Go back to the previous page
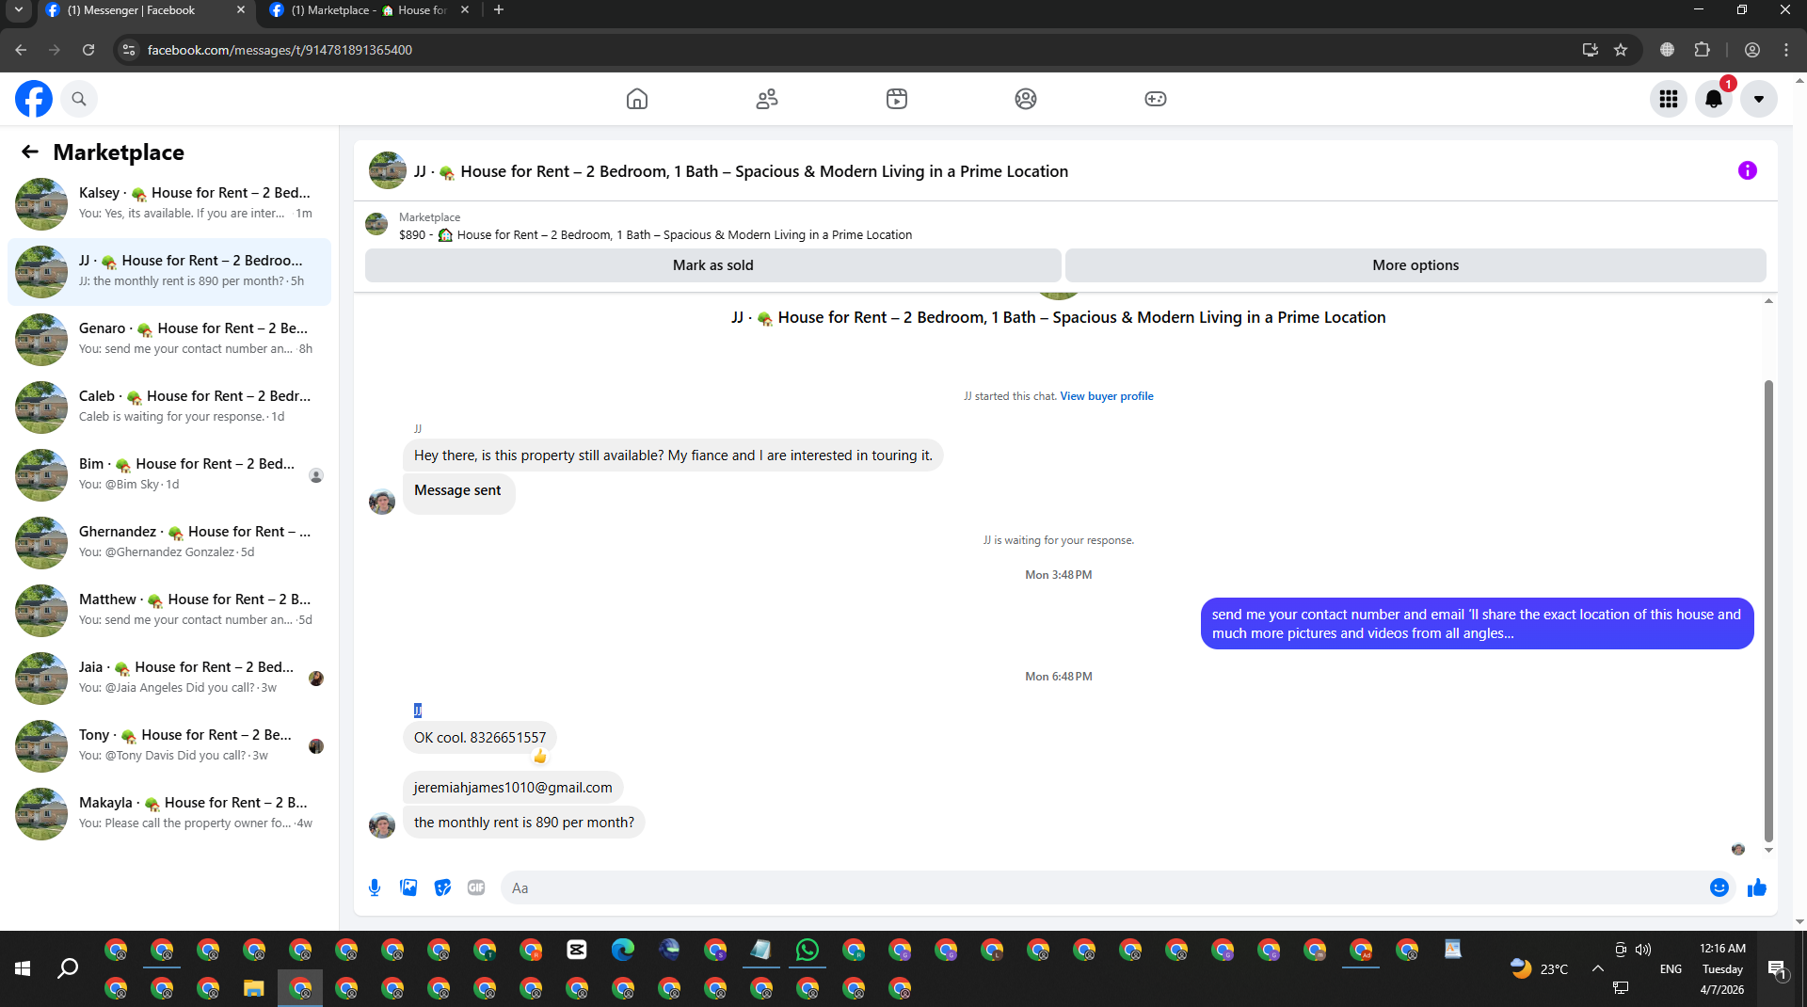 (21, 50)
